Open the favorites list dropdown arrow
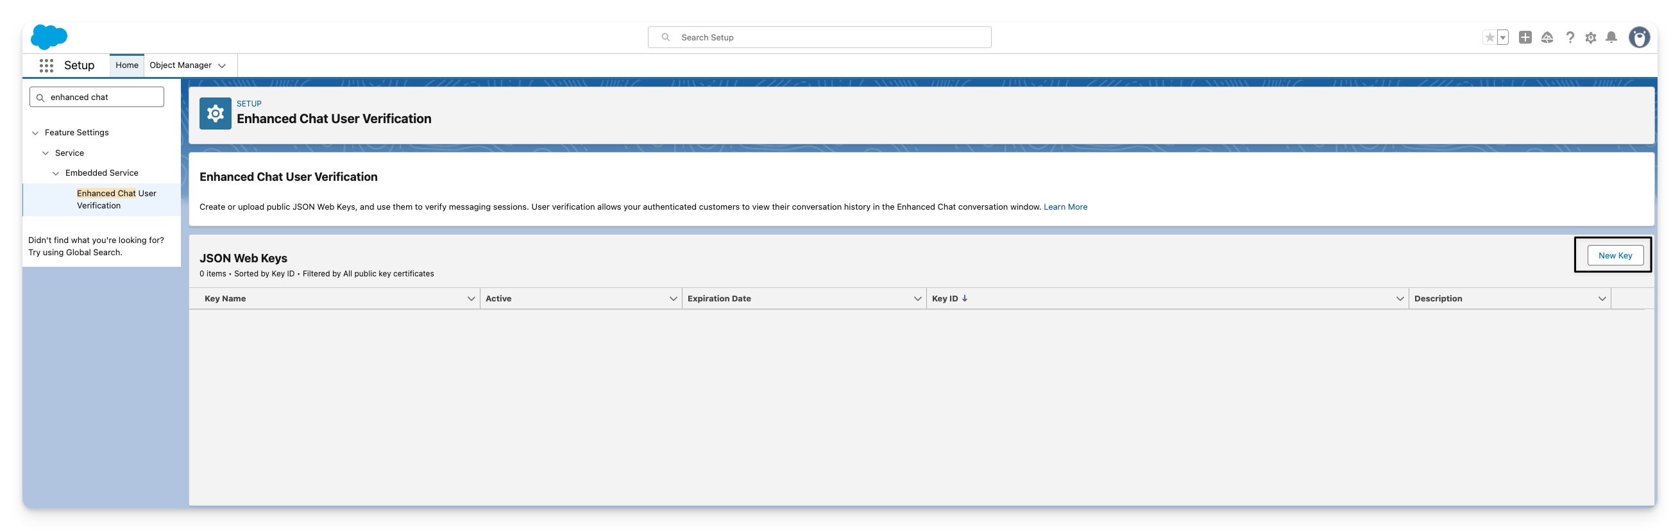Viewport: 1680px width, 531px height. pos(1502,38)
